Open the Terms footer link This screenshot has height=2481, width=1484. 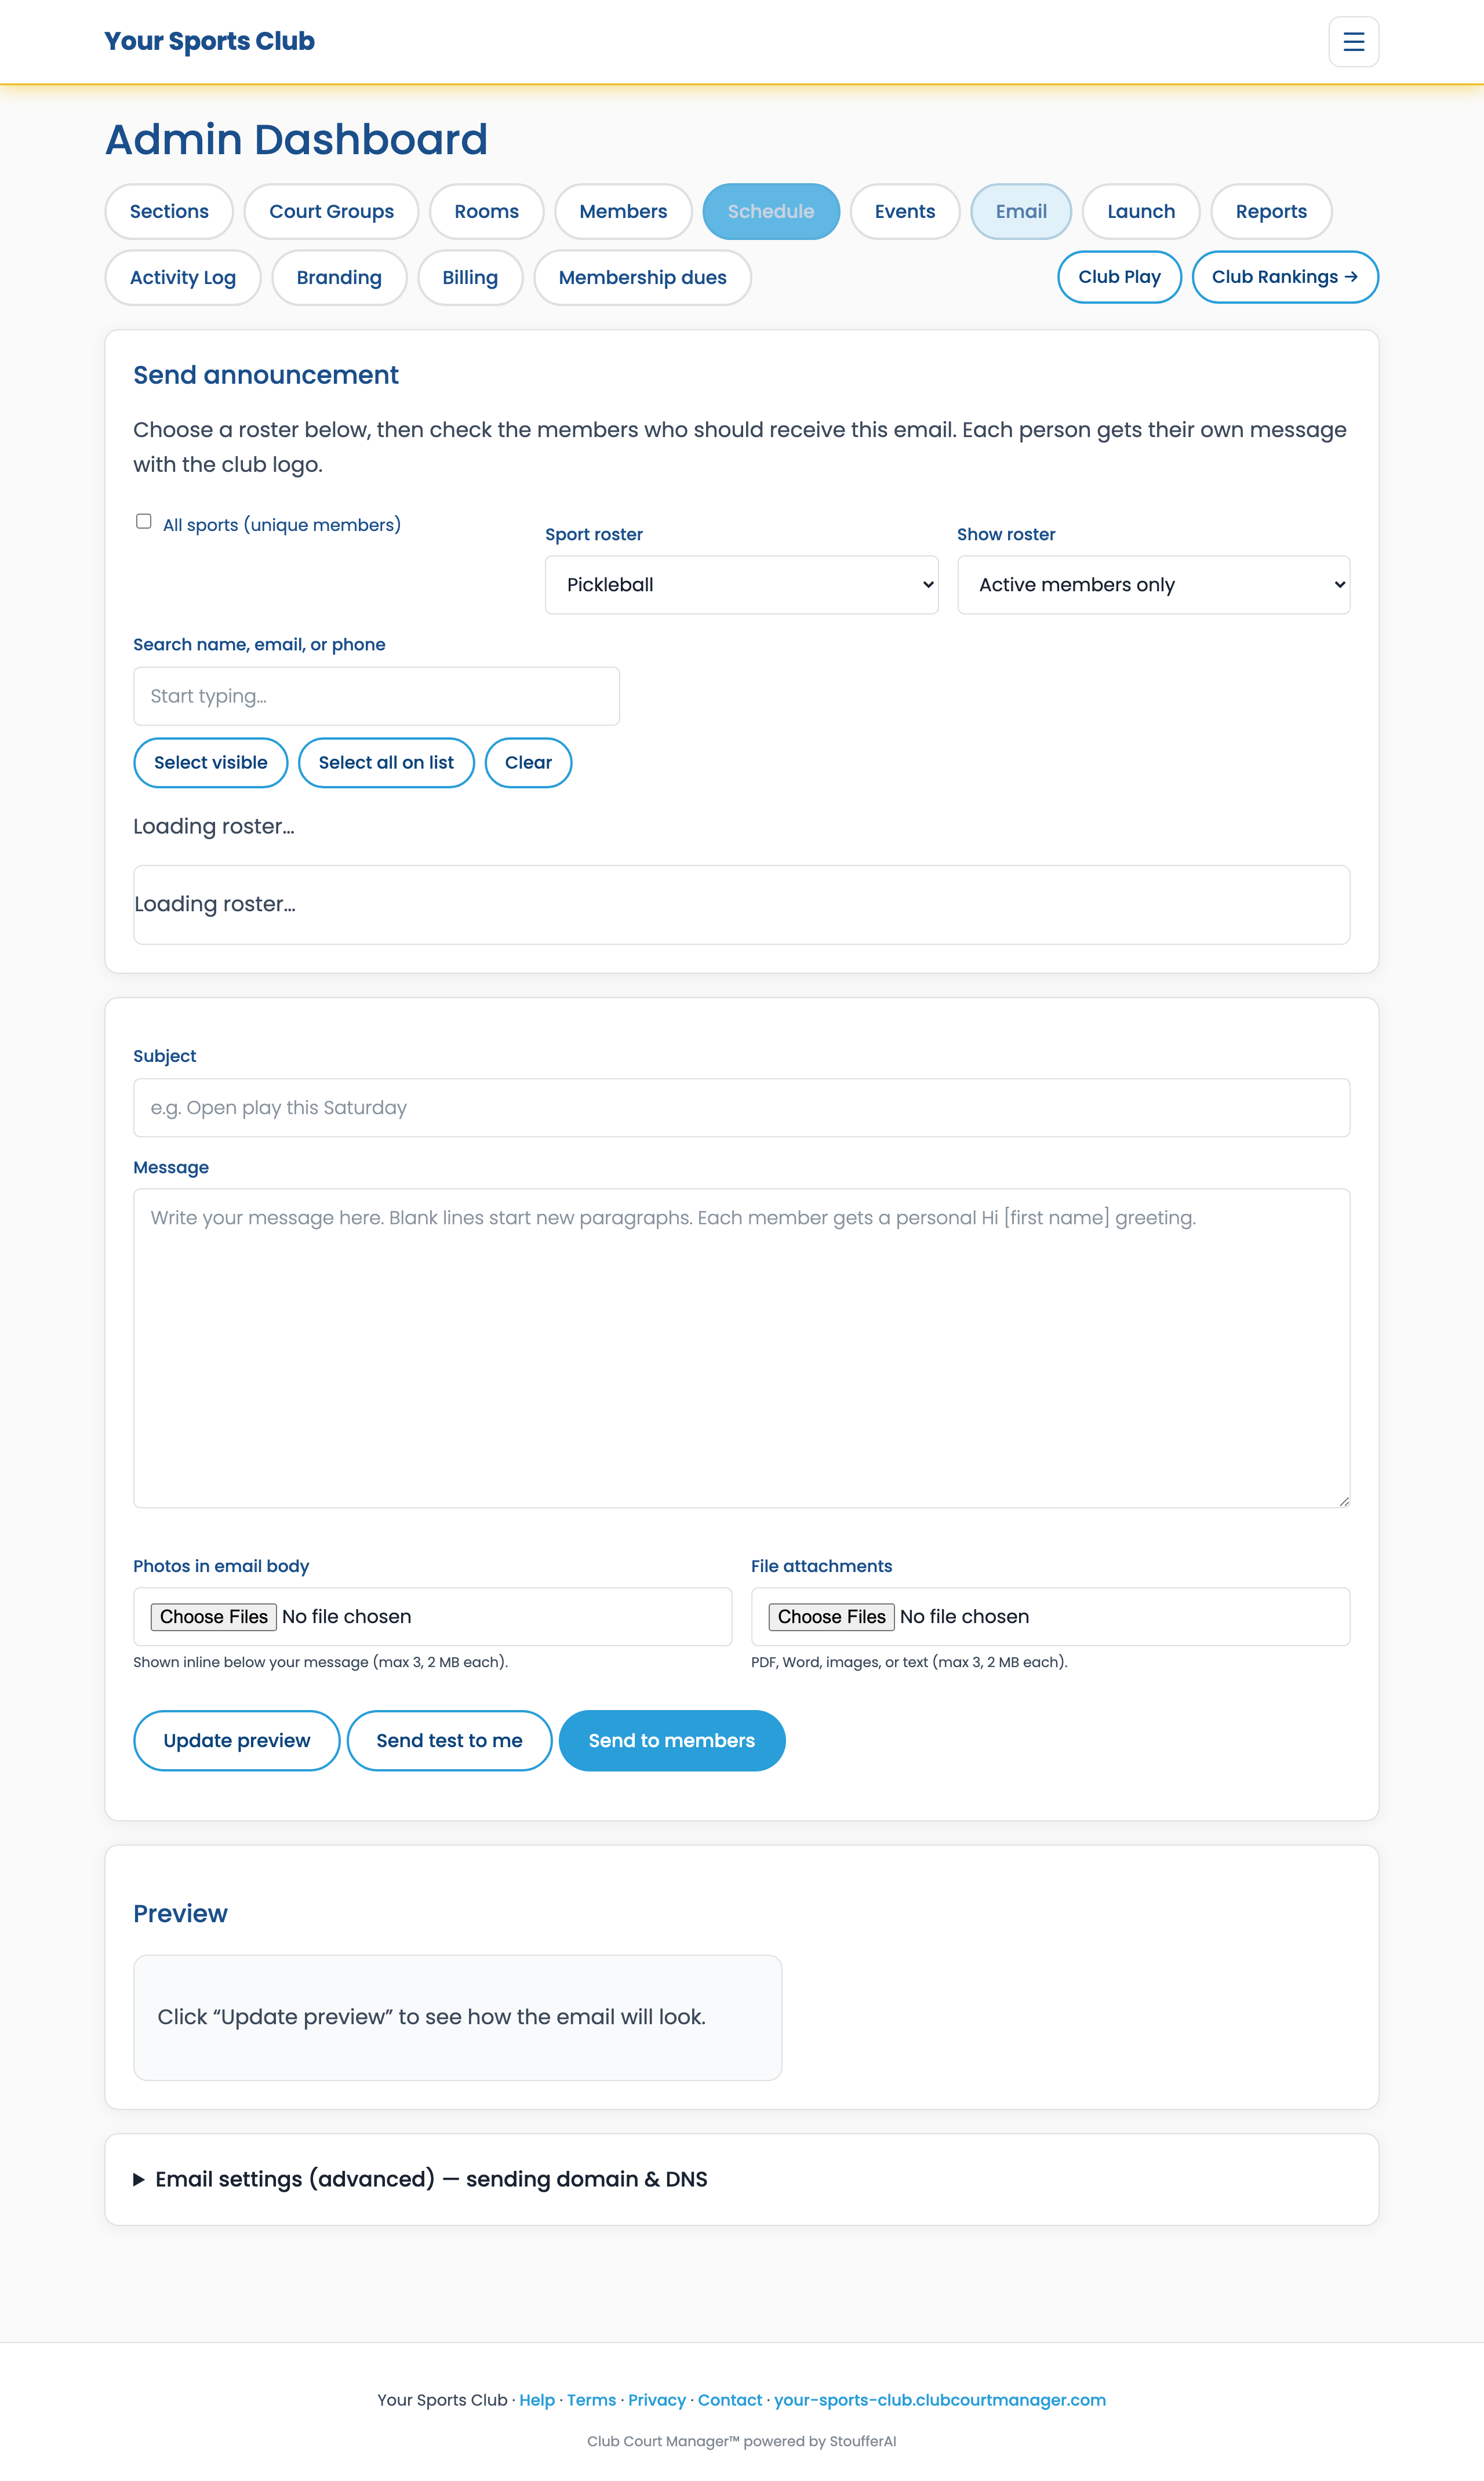592,2400
